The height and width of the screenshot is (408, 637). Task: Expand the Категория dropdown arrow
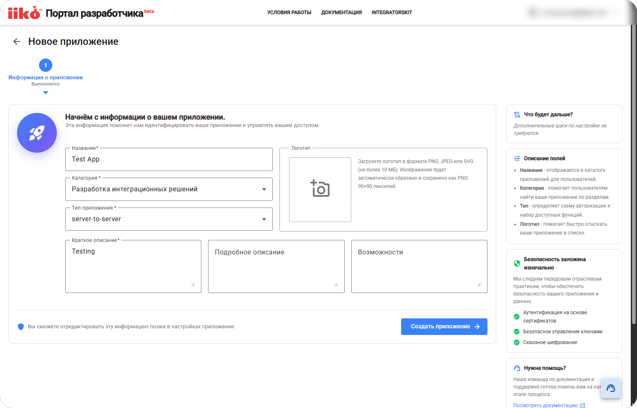264,189
